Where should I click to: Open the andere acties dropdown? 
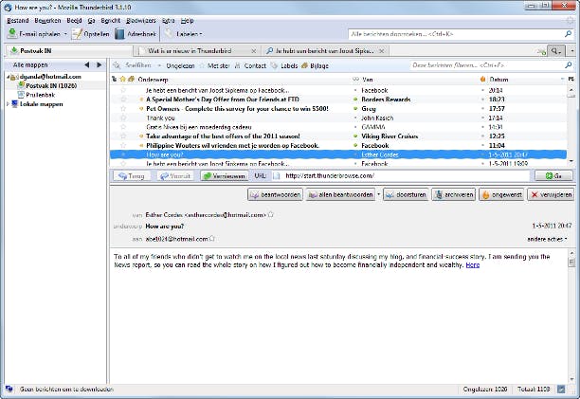[547, 239]
